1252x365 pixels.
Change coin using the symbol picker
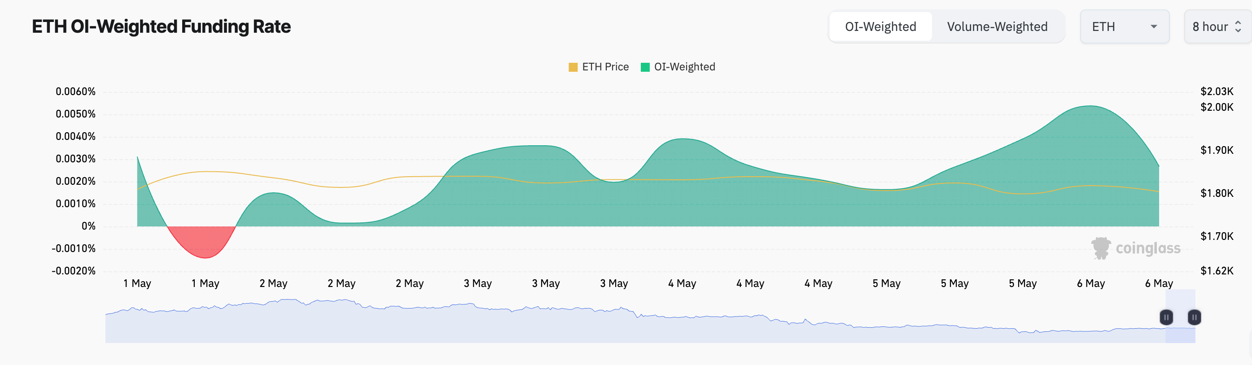1124,27
